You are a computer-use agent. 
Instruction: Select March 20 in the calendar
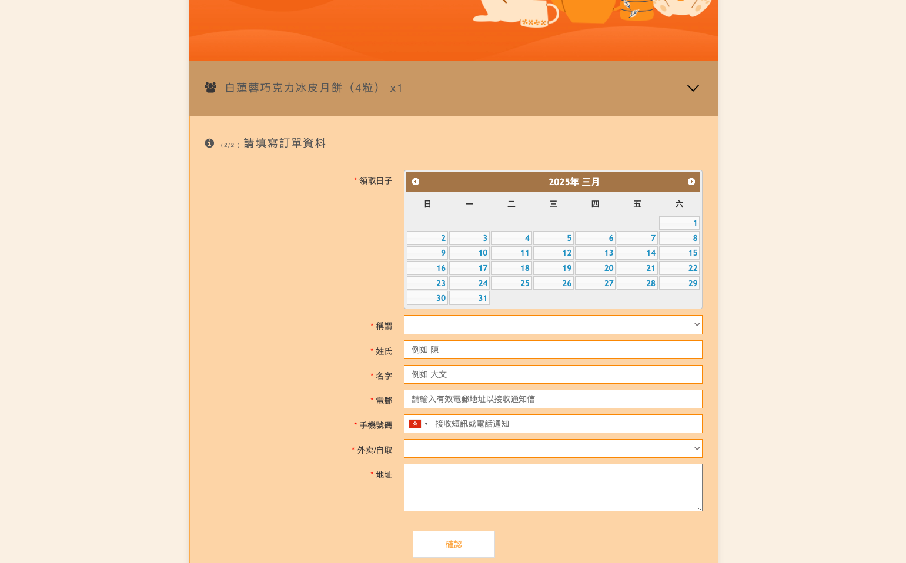tap(595, 268)
